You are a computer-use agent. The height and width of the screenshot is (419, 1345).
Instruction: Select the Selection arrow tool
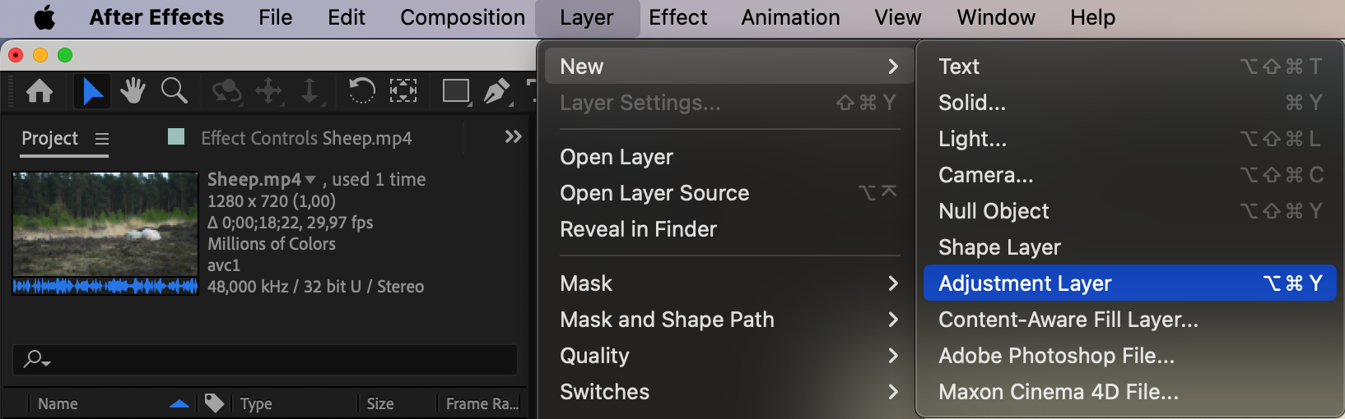[92, 90]
